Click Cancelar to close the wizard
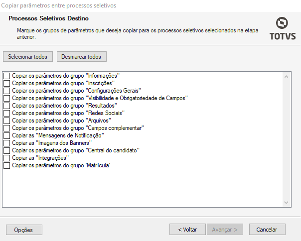This screenshot has height=241, width=301. (267, 230)
